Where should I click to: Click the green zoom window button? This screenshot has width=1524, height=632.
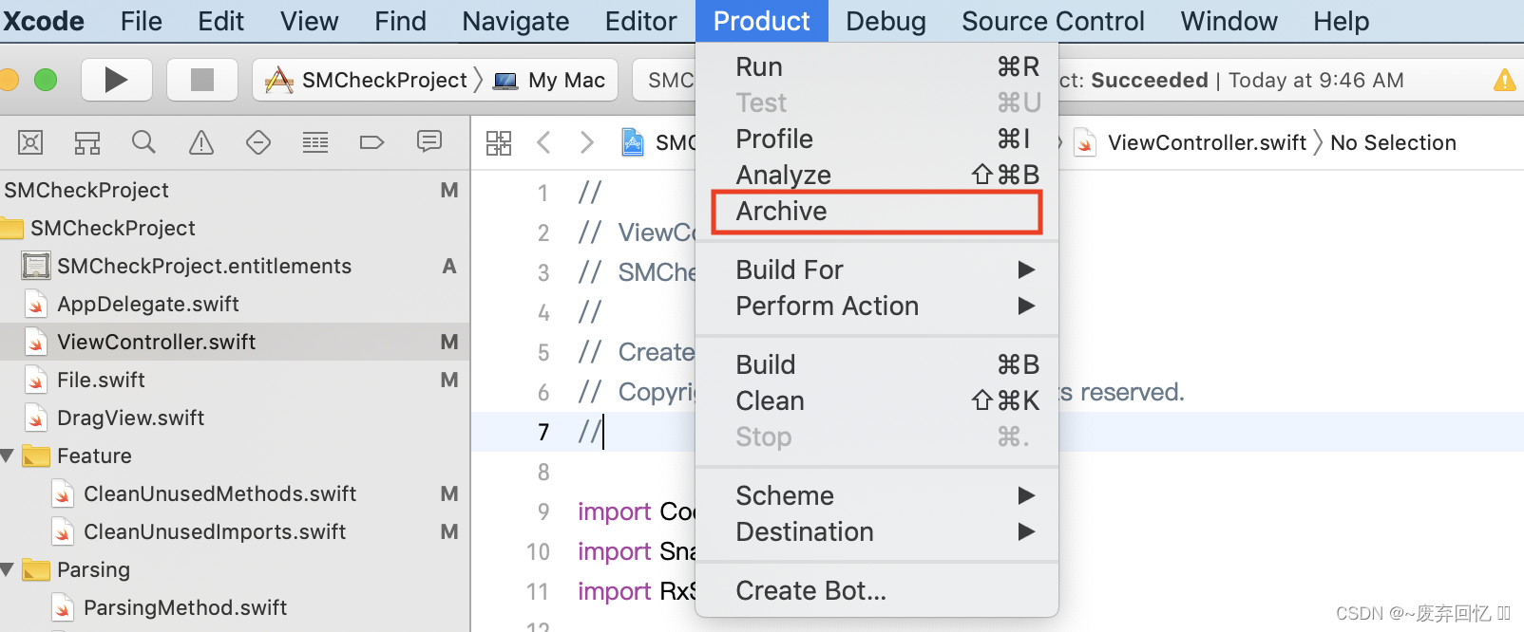click(x=46, y=80)
